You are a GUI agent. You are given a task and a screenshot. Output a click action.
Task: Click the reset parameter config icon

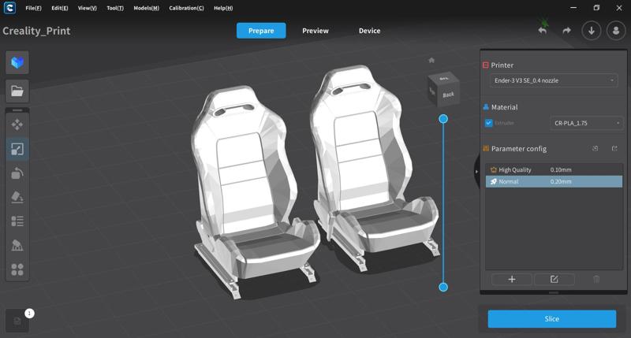[596, 149]
